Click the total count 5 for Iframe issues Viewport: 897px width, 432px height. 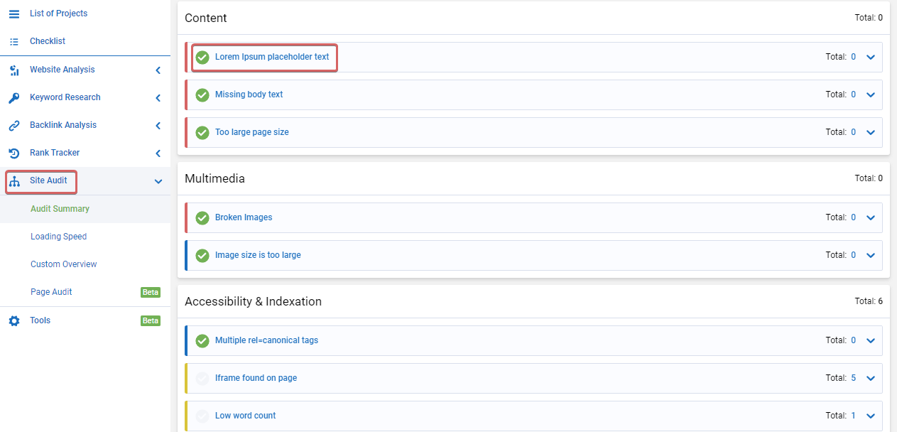pos(853,378)
